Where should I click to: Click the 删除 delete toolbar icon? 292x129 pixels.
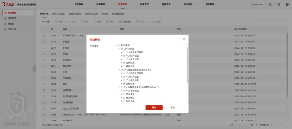95,22
